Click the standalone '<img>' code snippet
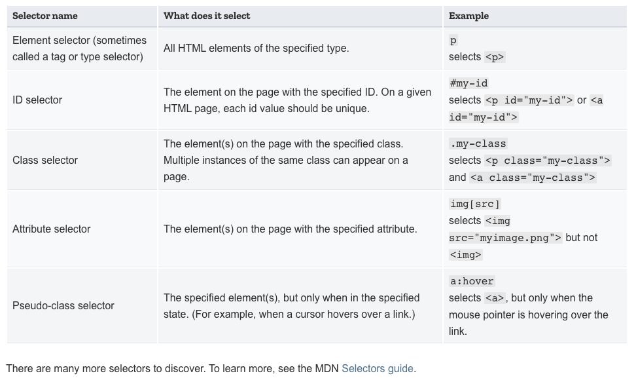The height and width of the screenshot is (380, 636). [x=466, y=254]
